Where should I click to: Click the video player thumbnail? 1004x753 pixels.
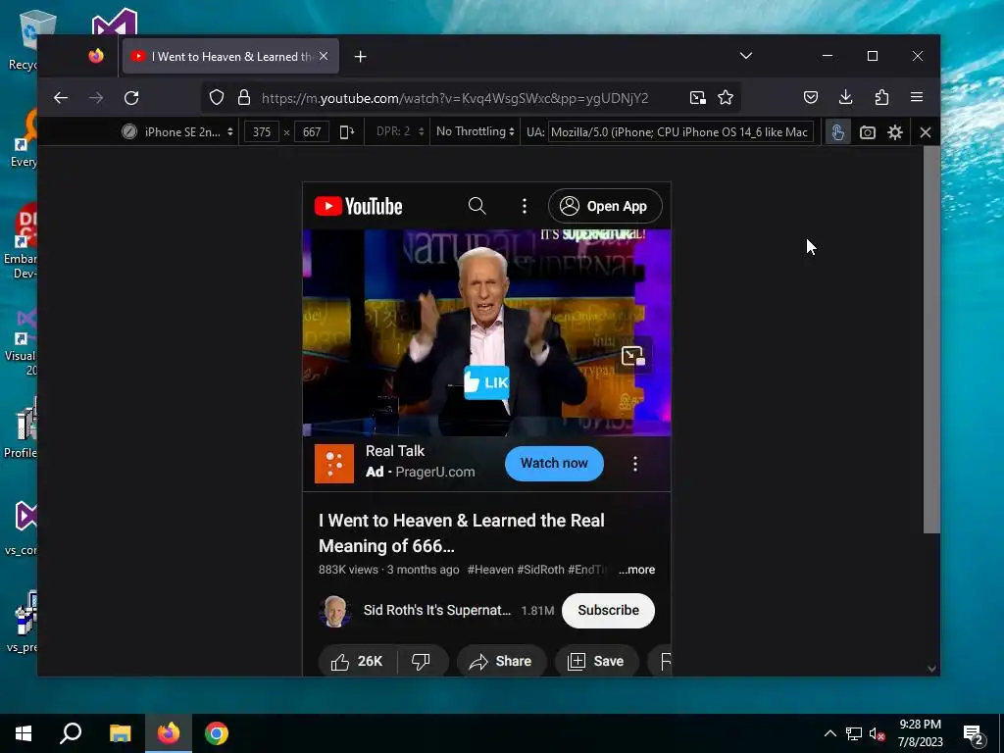coord(486,332)
